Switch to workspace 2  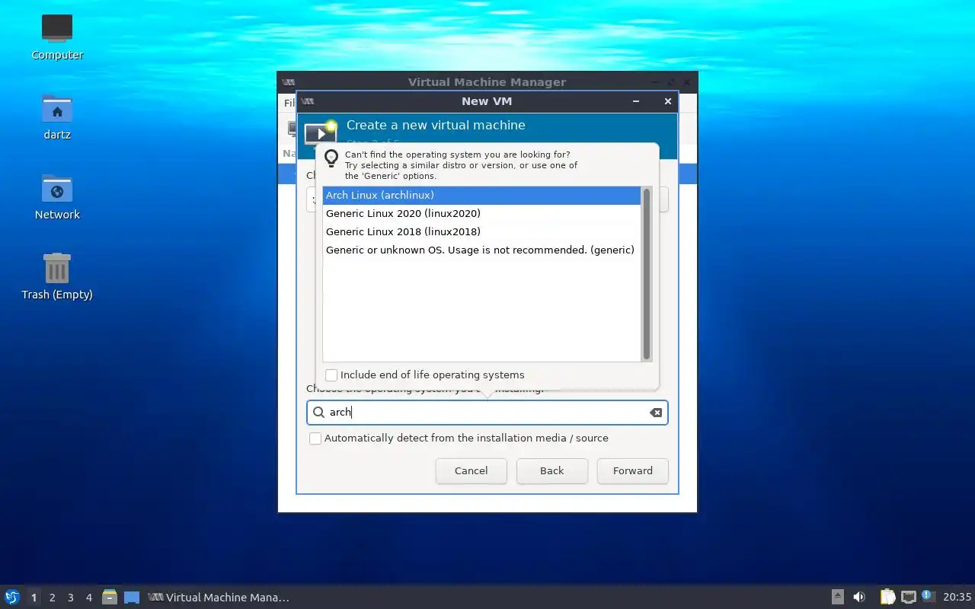(52, 598)
